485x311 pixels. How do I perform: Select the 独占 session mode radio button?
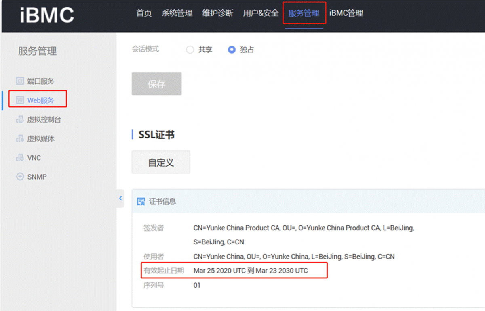[x=232, y=50]
